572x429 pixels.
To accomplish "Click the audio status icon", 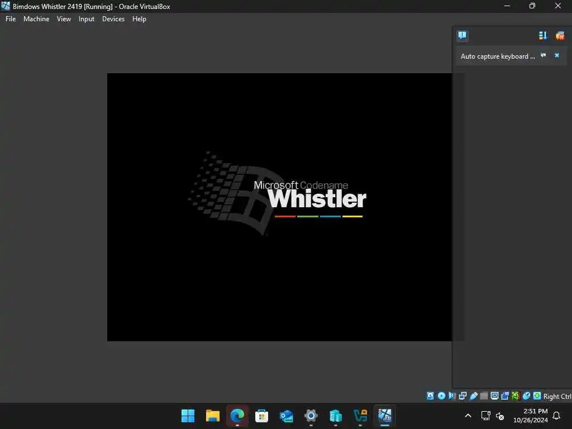I will tap(452, 396).
